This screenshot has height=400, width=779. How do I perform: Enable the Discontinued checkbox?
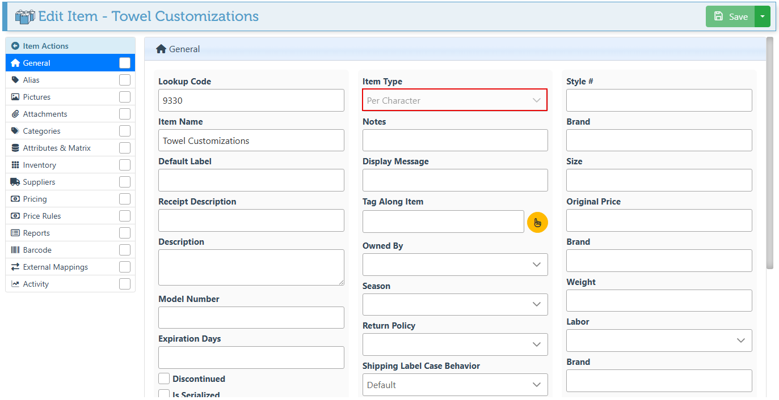(164, 379)
